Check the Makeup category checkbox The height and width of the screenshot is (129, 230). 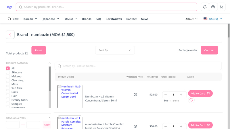point(8,76)
